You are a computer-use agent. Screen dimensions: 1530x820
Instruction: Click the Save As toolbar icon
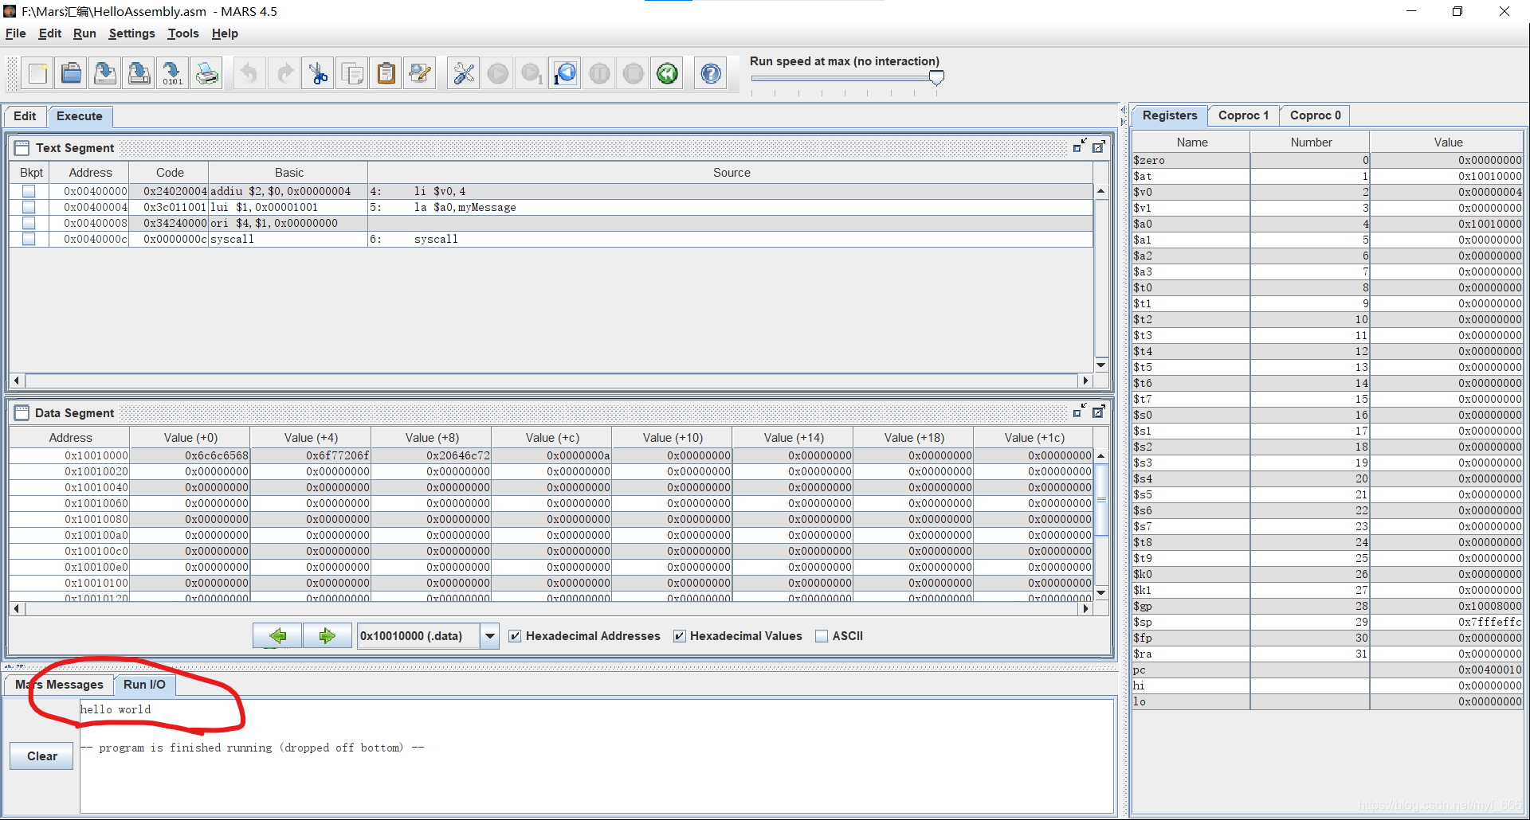[139, 74]
